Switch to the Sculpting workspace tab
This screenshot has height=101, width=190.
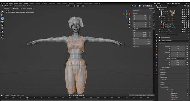coord(38,4)
